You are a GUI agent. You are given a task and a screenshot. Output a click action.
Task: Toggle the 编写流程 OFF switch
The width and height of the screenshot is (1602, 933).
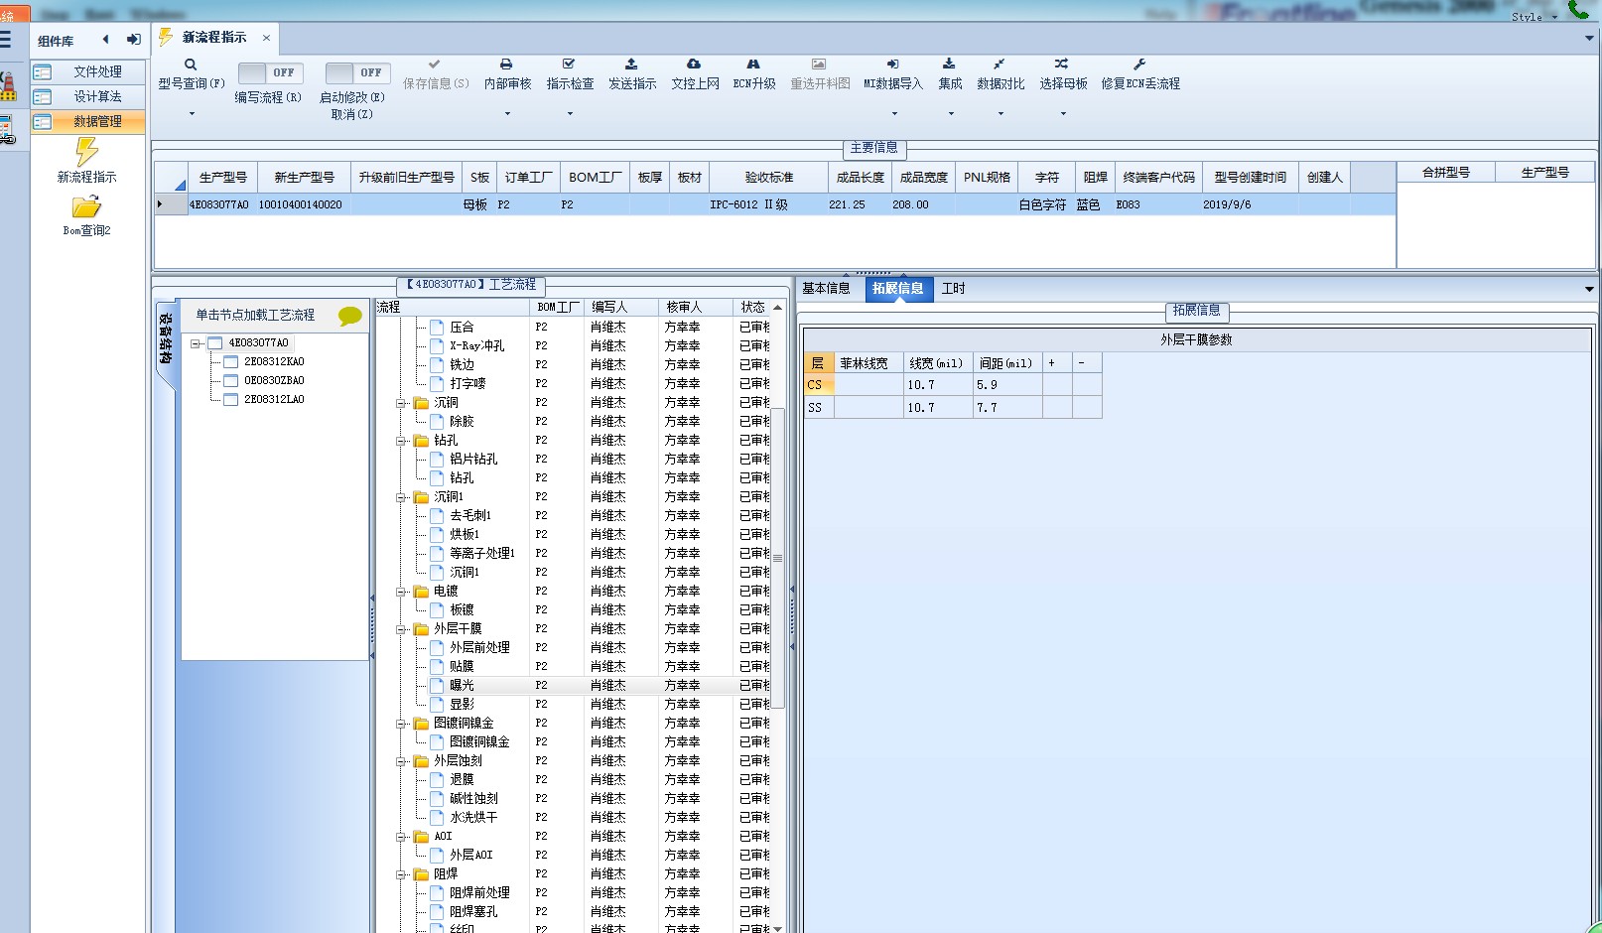(x=270, y=72)
